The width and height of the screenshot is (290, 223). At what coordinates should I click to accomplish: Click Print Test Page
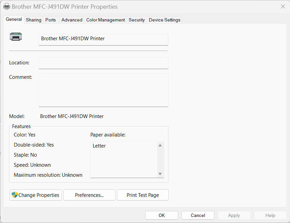coord(143,195)
